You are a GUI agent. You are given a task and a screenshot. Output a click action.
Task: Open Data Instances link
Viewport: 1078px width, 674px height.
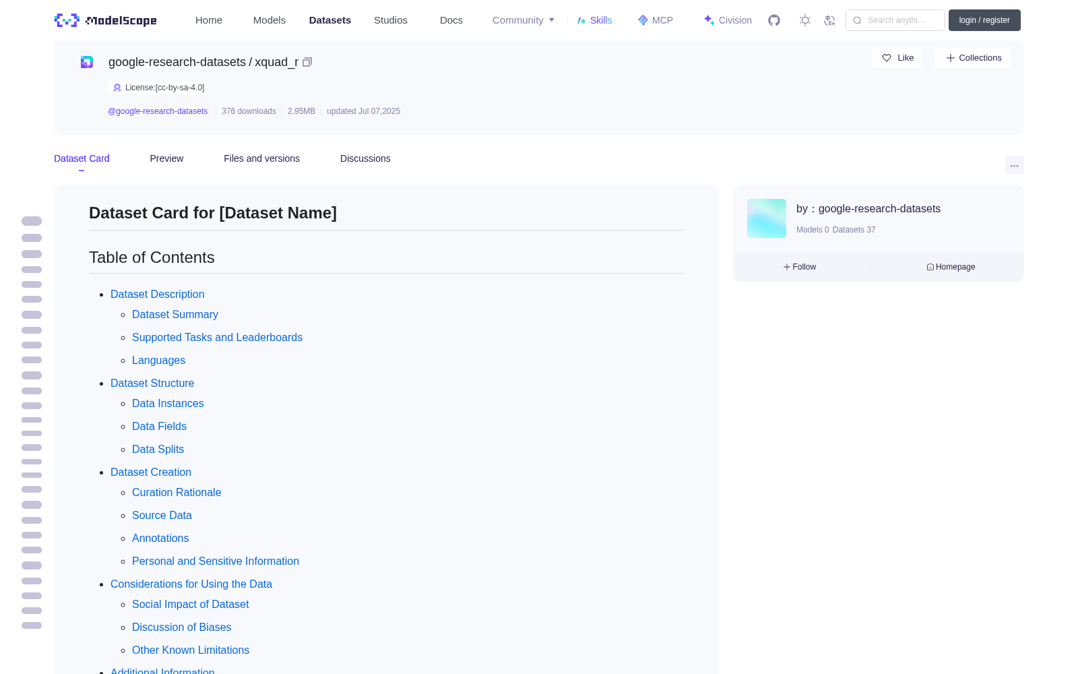point(168,403)
